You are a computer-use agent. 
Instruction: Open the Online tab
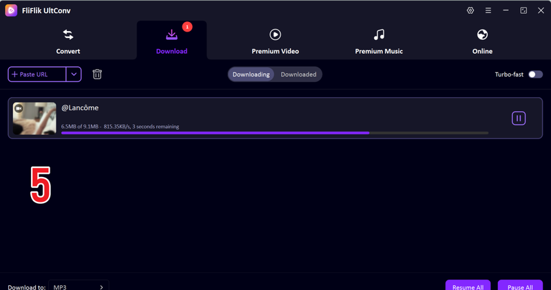click(x=482, y=41)
